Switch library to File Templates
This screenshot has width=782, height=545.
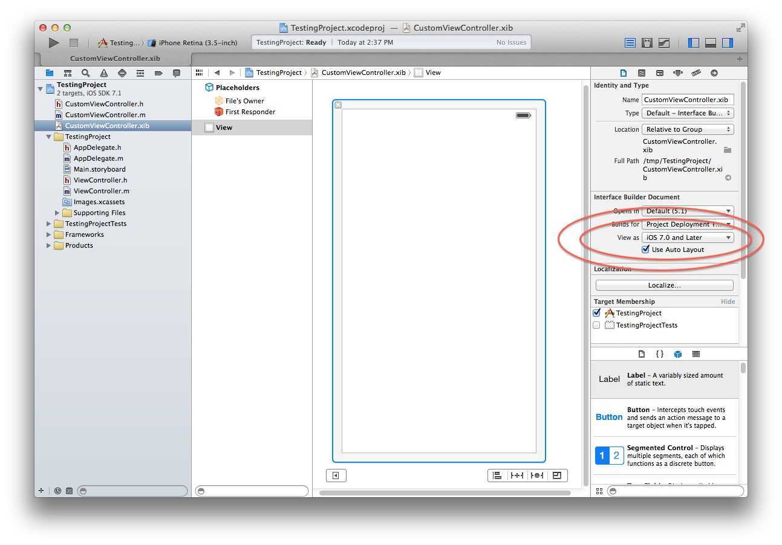(x=642, y=354)
